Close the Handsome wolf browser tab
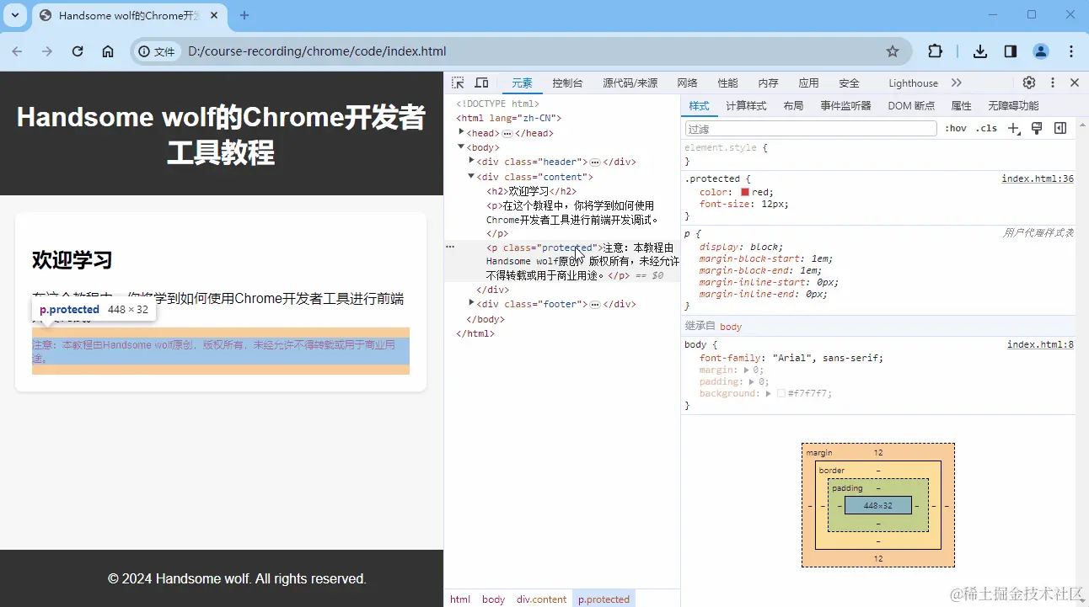The width and height of the screenshot is (1089, 607). 215,15
